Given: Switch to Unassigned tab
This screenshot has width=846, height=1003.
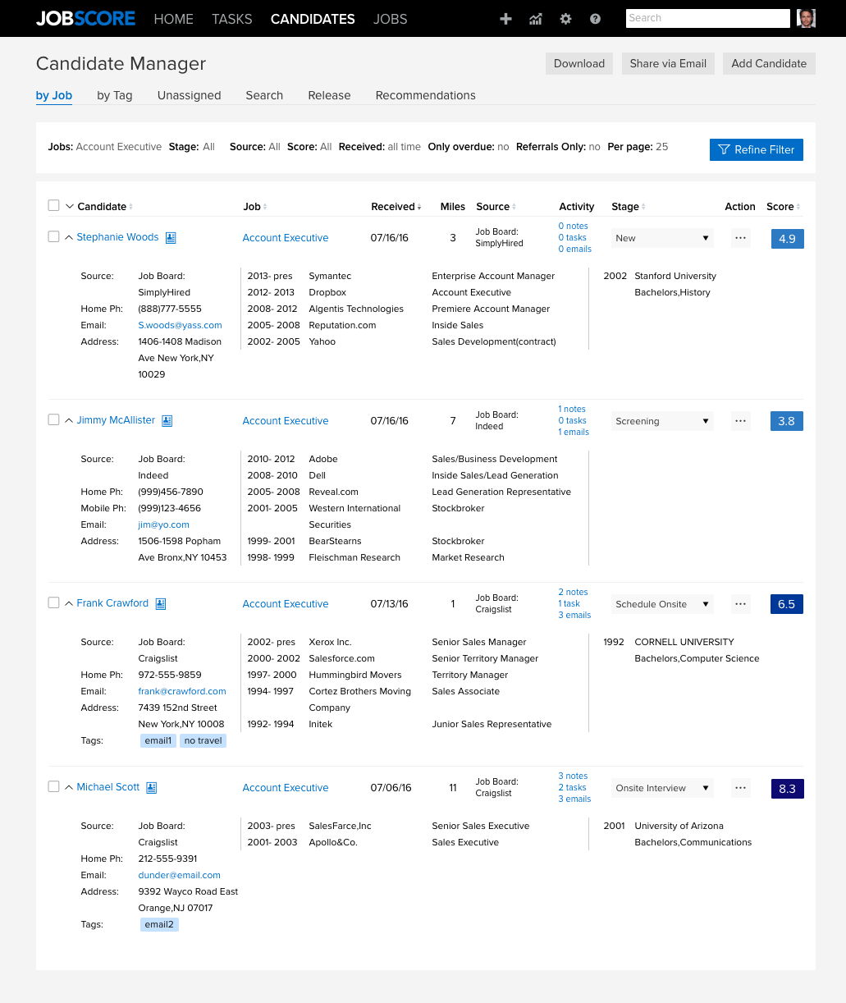Looking at the screenshot, I should pos(190,95).
